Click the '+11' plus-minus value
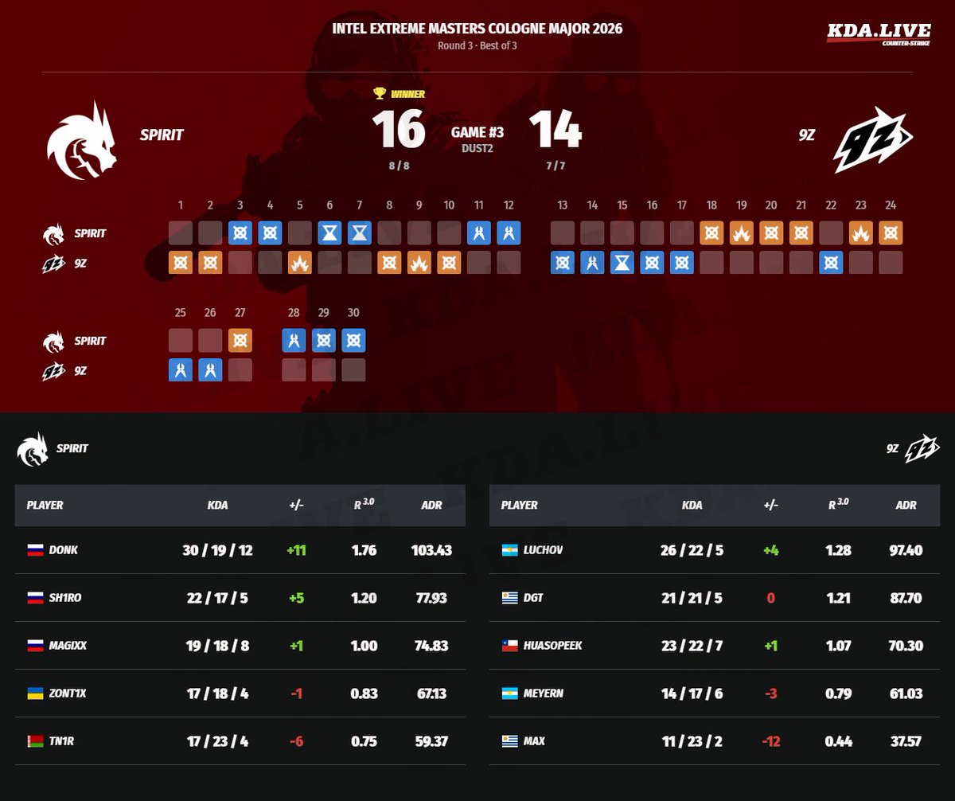 click(x=296, y=550)
